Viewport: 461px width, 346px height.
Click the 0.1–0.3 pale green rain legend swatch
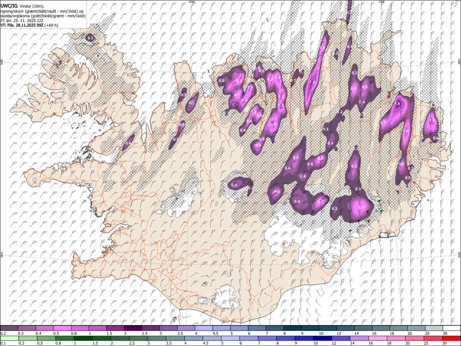9,338
